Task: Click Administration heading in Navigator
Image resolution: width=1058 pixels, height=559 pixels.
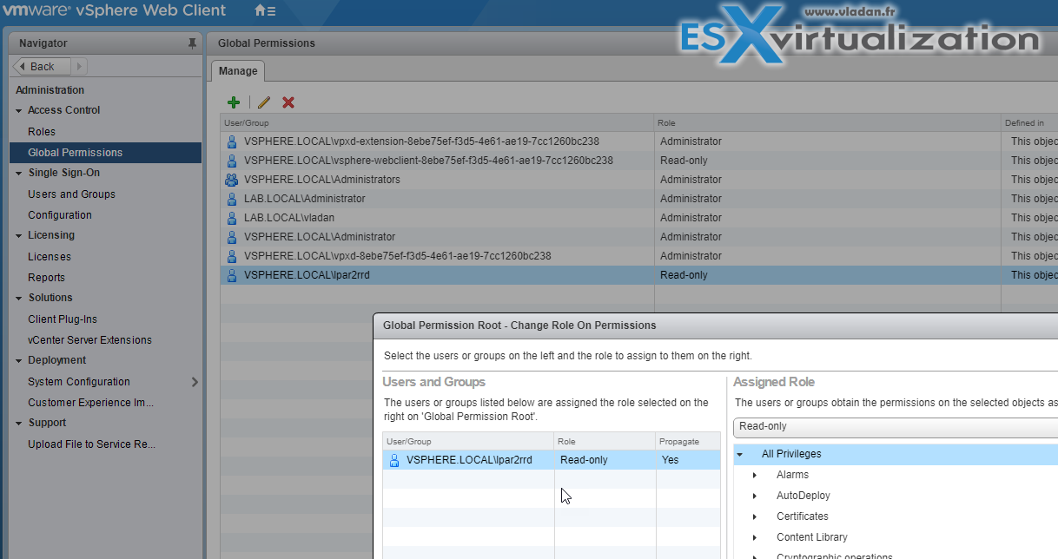Action: click(x=50, y=90)
